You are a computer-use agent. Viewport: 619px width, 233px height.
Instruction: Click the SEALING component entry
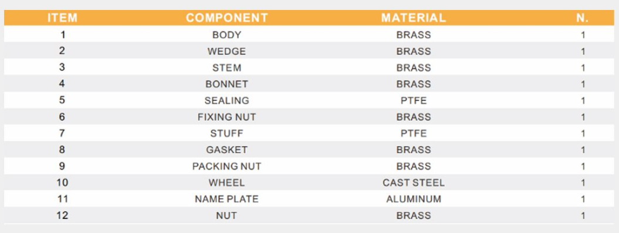click(226, 101)
